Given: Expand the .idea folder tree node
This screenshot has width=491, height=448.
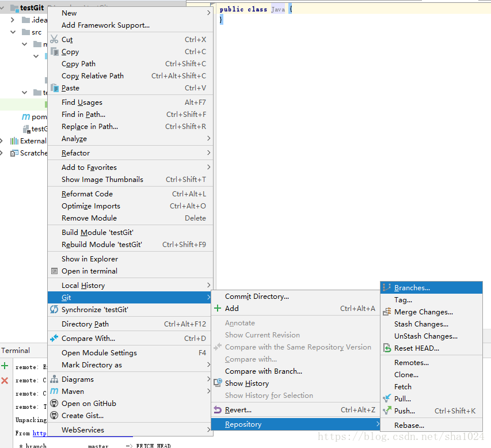Looking at the screenshot, I should [13, 20].
